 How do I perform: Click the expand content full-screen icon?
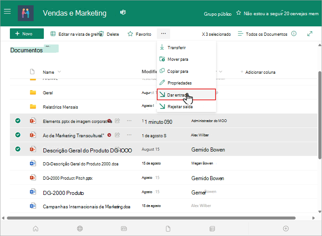(309, 34)
